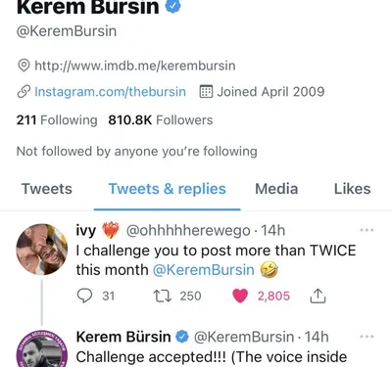Tap verified badge in Kerem Bürsin's reply

[x=182, y=337]
